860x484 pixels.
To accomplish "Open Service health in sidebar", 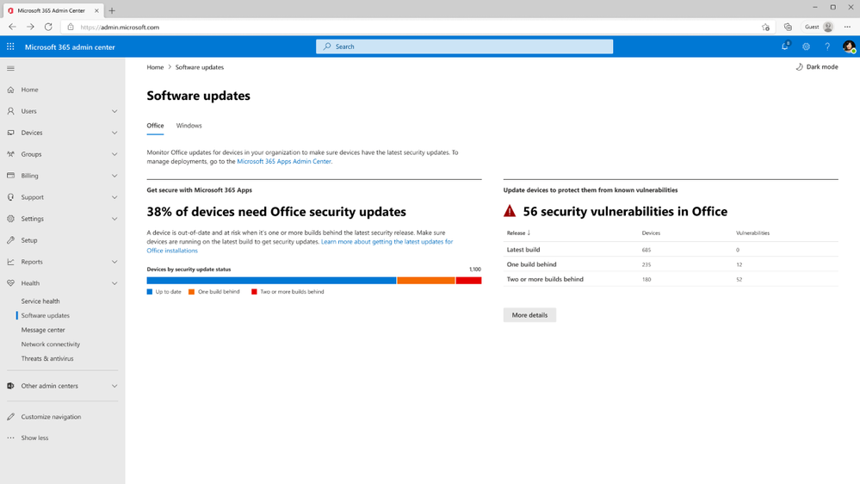I will 40,301.
